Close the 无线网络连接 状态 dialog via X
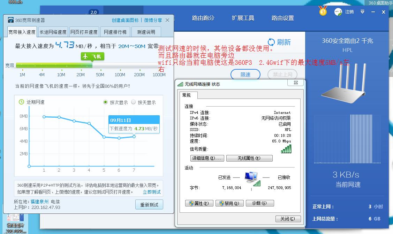 tap(296, 82)
